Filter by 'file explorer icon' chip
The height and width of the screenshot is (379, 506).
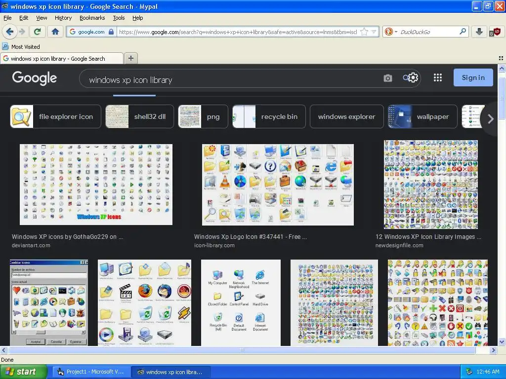(55, 116)
